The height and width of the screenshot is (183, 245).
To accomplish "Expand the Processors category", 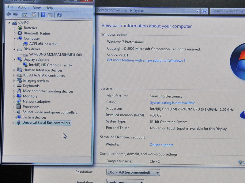I will click(13, 107).
